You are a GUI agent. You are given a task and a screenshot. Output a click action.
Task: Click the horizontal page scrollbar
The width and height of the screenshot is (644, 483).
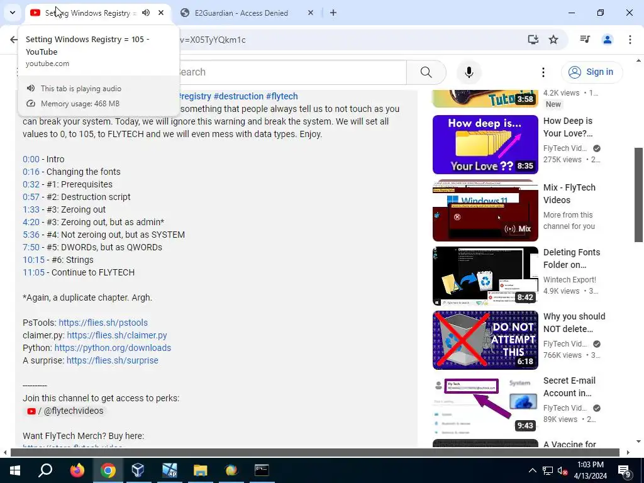tap(314, 453)
